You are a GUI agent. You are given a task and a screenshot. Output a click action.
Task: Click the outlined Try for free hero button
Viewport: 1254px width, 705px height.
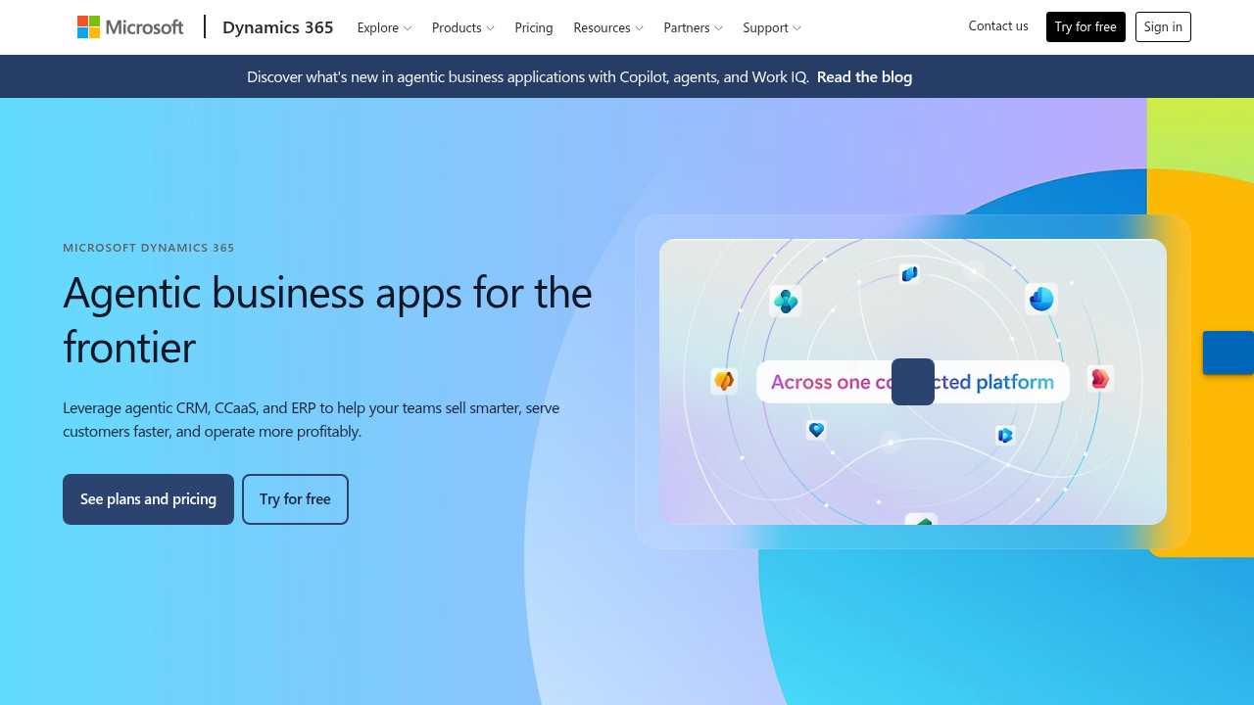[x=295, y=499]
